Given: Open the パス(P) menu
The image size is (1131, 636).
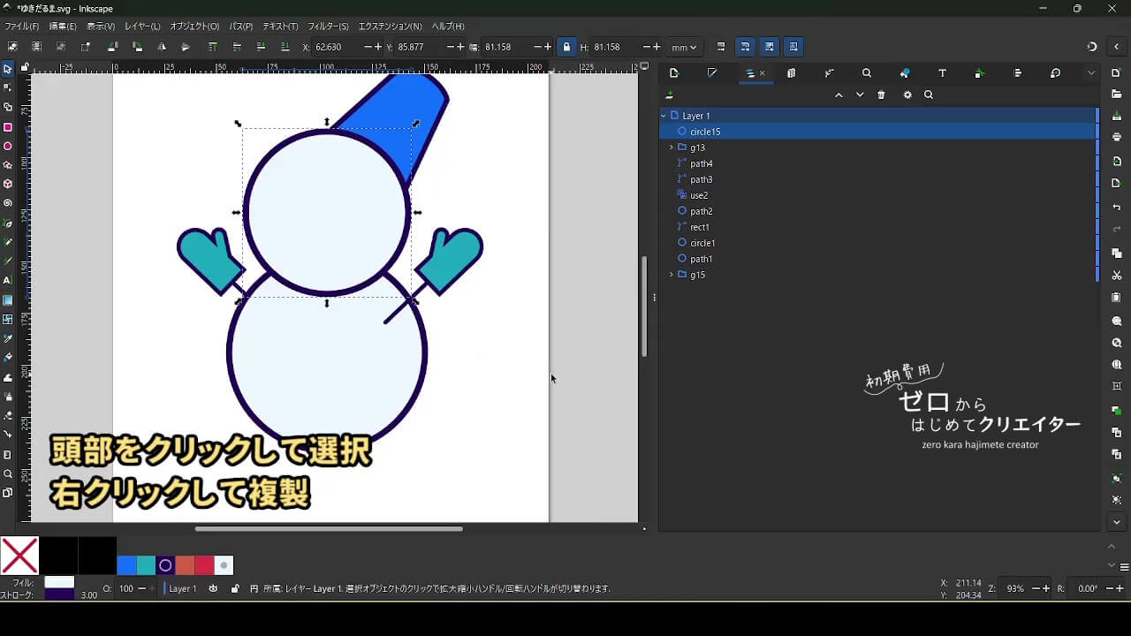Looking at the screenshot, I should point(240,26).
